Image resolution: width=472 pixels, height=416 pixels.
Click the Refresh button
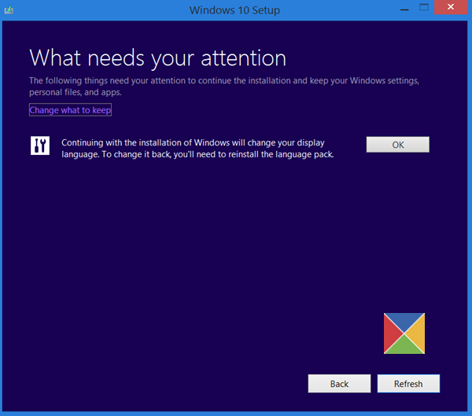(408, 384)
